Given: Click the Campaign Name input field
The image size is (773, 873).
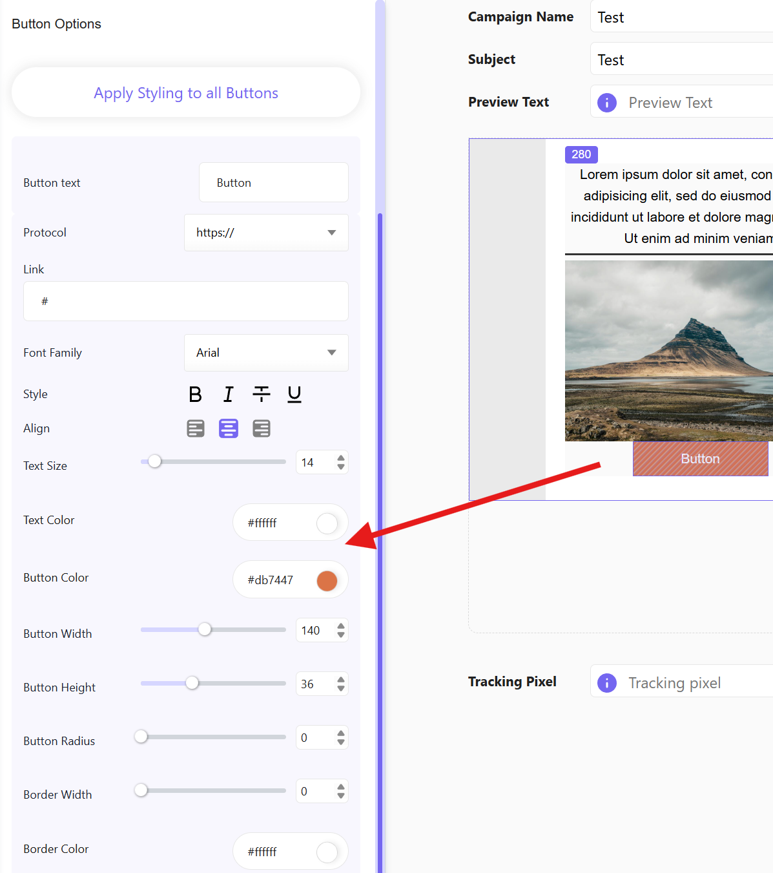Looking at the screenshot, I should click(681, 17).
